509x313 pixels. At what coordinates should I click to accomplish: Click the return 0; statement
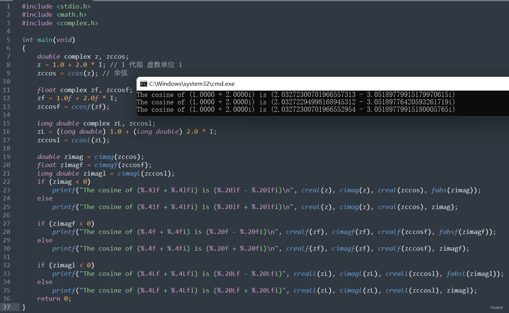[x=54, y=299]
